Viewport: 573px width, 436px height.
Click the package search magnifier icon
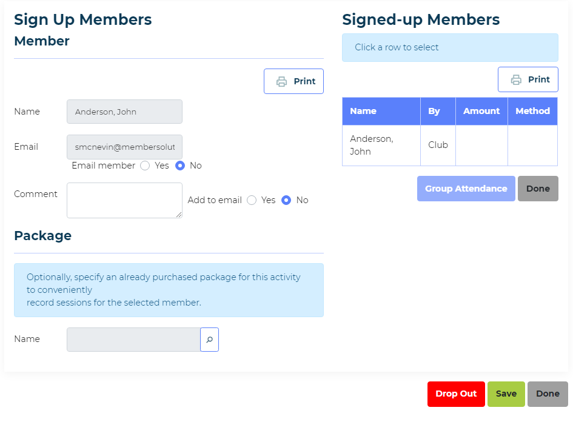tap(209, 340)
